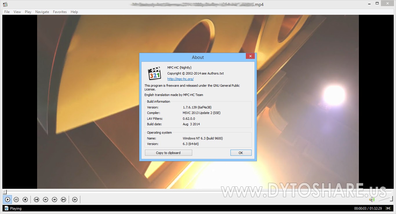Click the fast-forward (increase speed) button
Viewport: 396px width, 214px height.
(54, 200)
